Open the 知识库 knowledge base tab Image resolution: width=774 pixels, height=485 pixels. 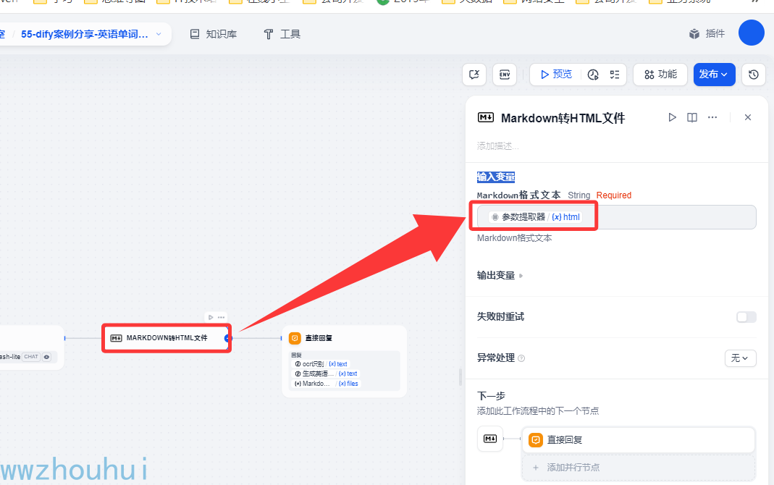pyautogui.click(x=214, y=34)
